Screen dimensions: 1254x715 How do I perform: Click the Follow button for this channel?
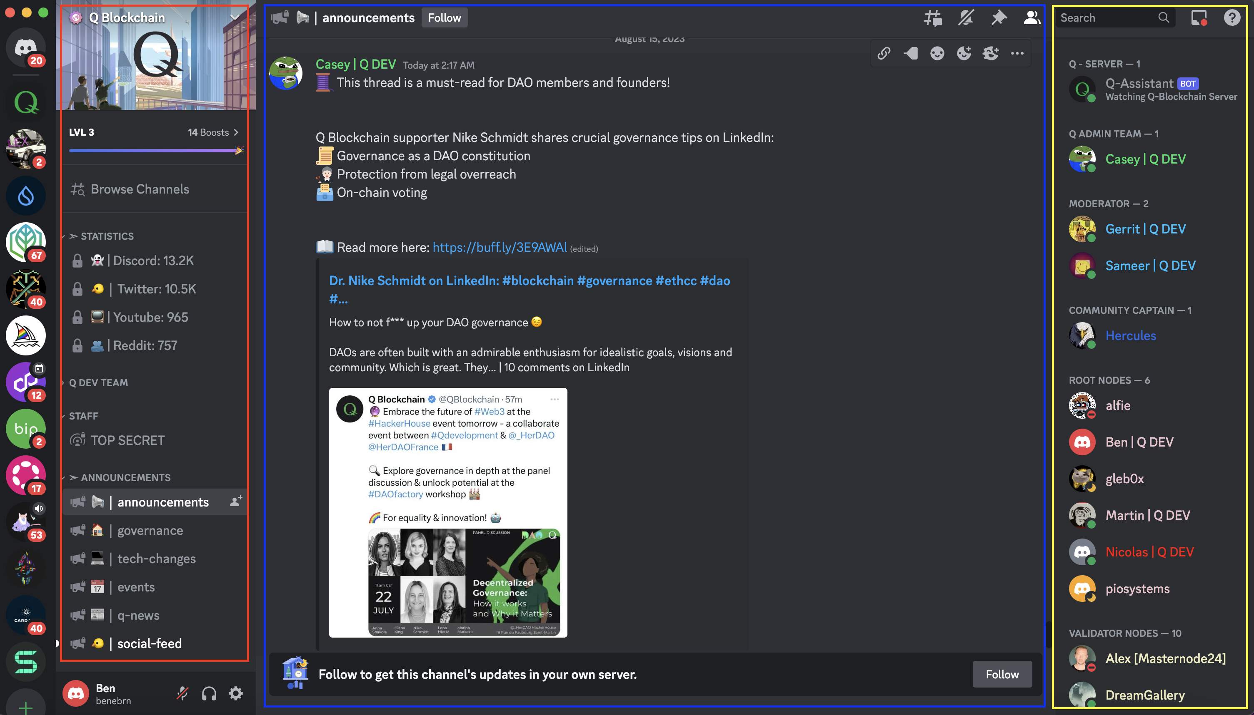pos(444,17)
